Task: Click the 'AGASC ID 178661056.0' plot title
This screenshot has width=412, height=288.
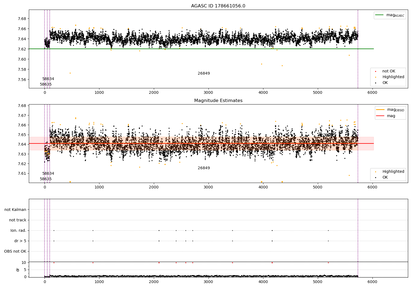Action: [x=218, y=6]
